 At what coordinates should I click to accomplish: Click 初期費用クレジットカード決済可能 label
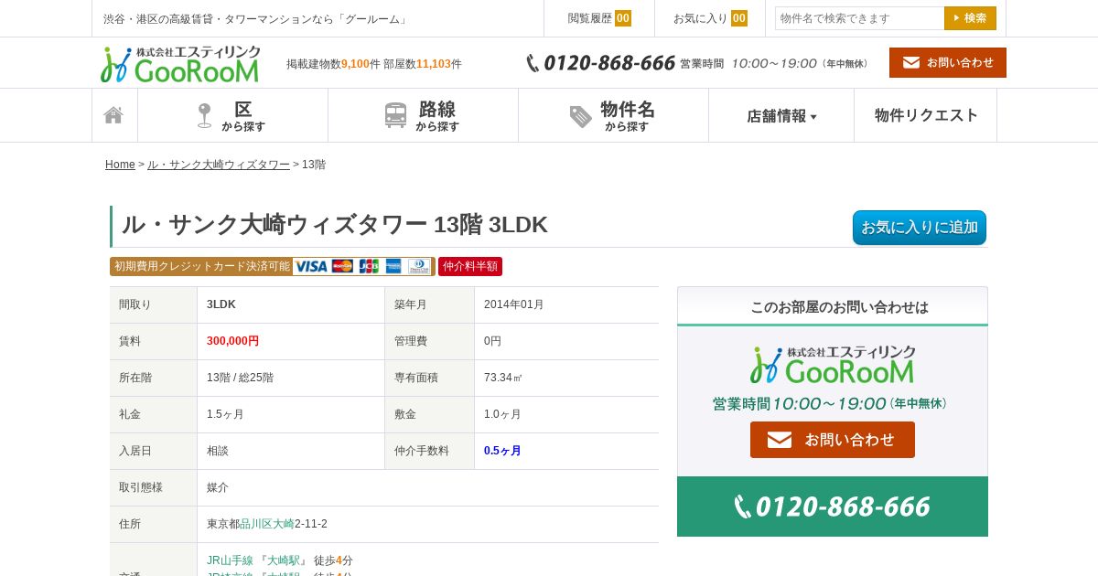(202, 266)
